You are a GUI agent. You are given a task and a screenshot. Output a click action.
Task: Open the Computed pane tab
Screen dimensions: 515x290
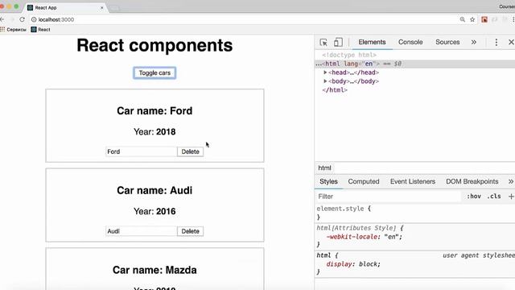coord(364,181)
